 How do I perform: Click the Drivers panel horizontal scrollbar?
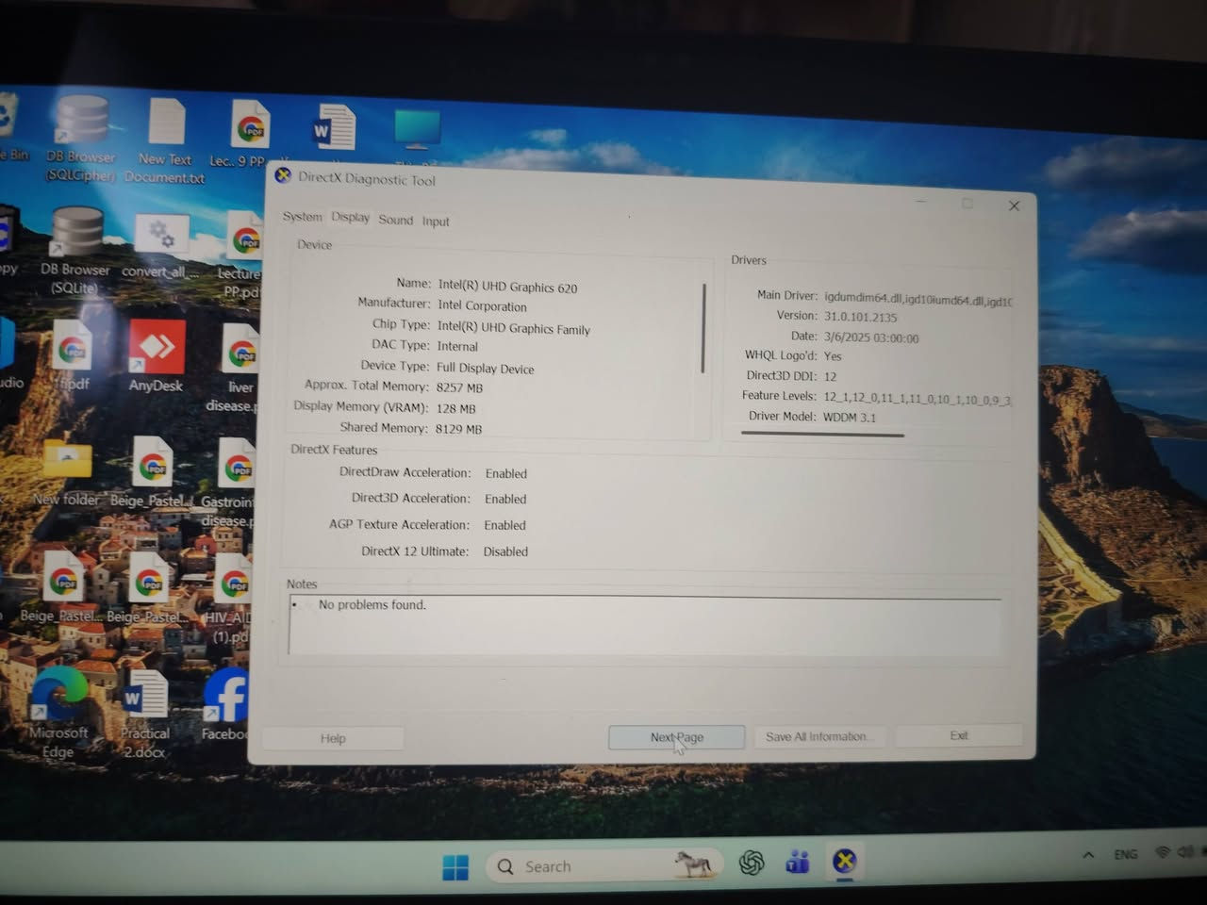(x=822, y=435)
